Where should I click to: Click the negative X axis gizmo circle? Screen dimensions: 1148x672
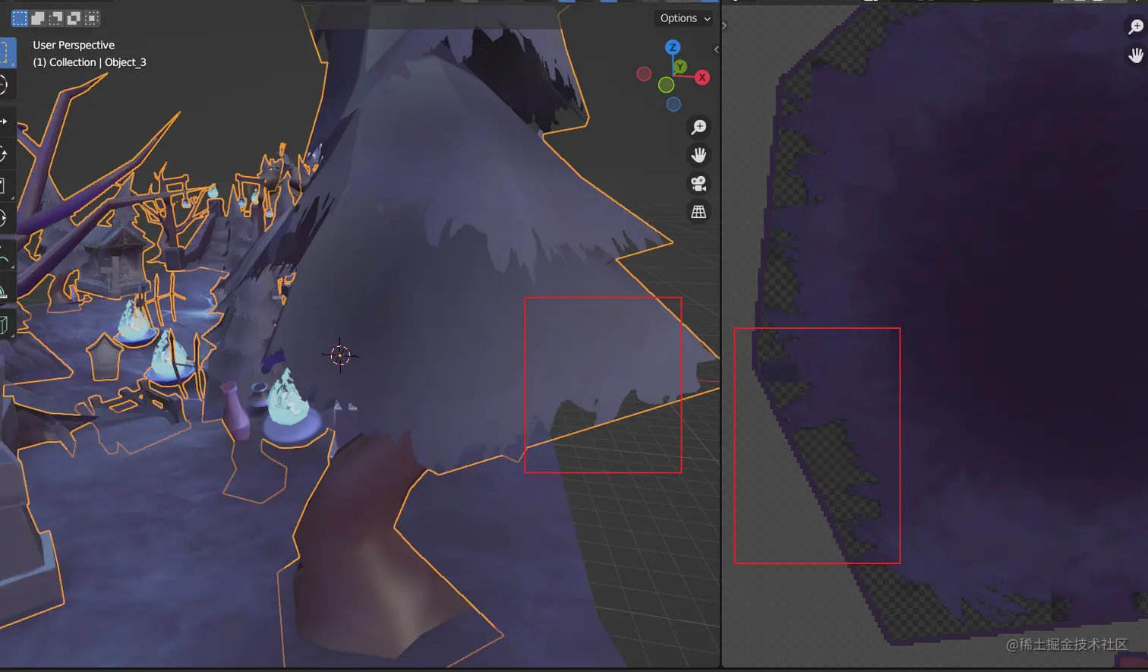click(644, 74)
